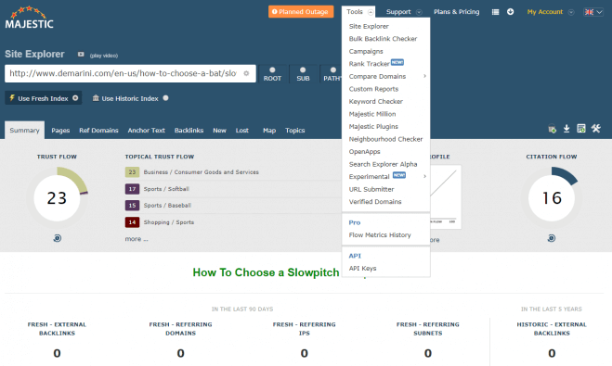Open Majestic Million menu item
Image resolution: width=612 pixels, height=366 pixels.
coord(372,114)
